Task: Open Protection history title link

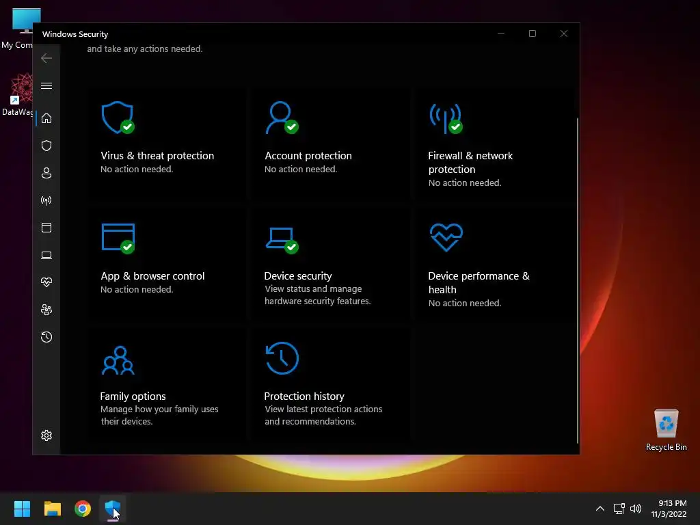Action: click(x=304, y=396)
